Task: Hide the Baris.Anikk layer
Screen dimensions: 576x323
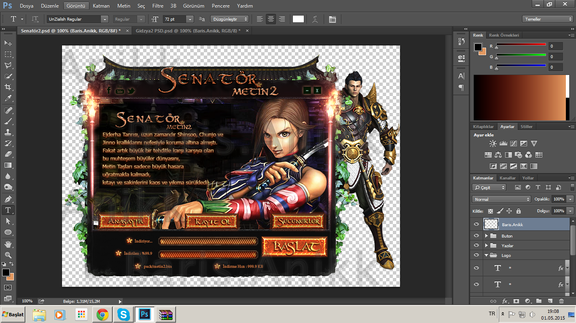Action: tap(476, 224)
